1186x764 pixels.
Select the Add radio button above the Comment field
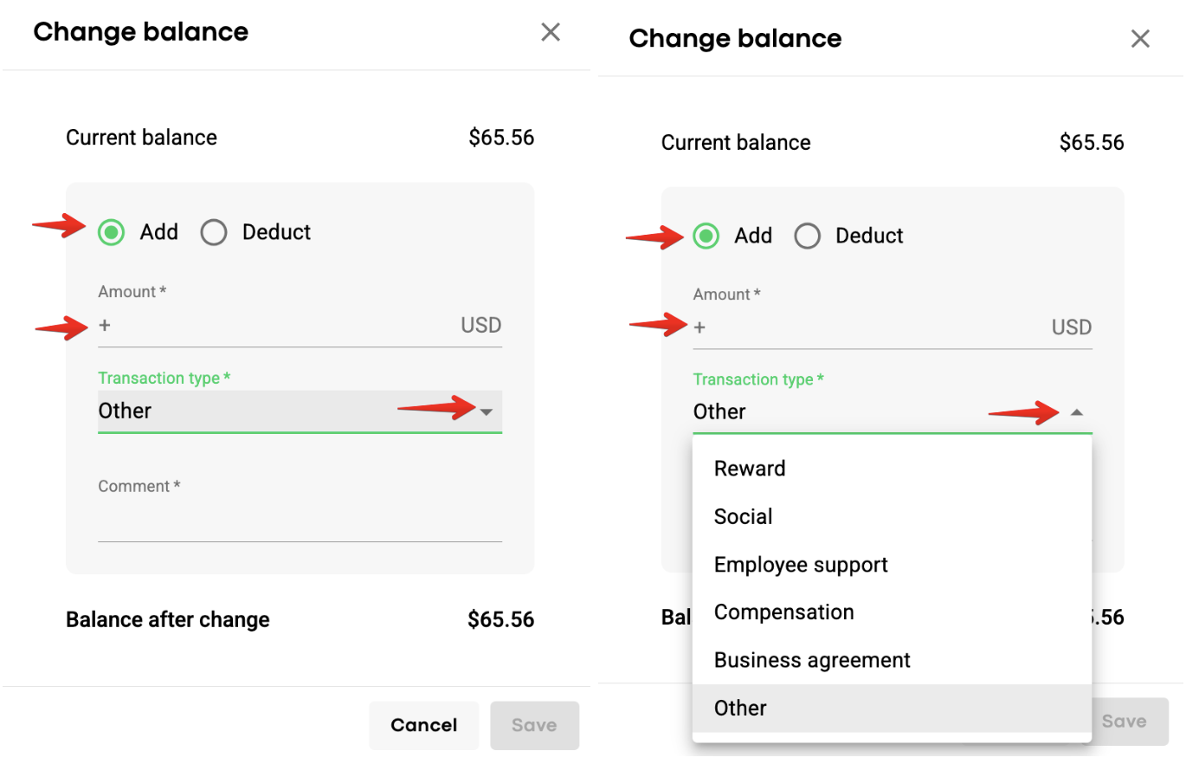pos(111,232)
